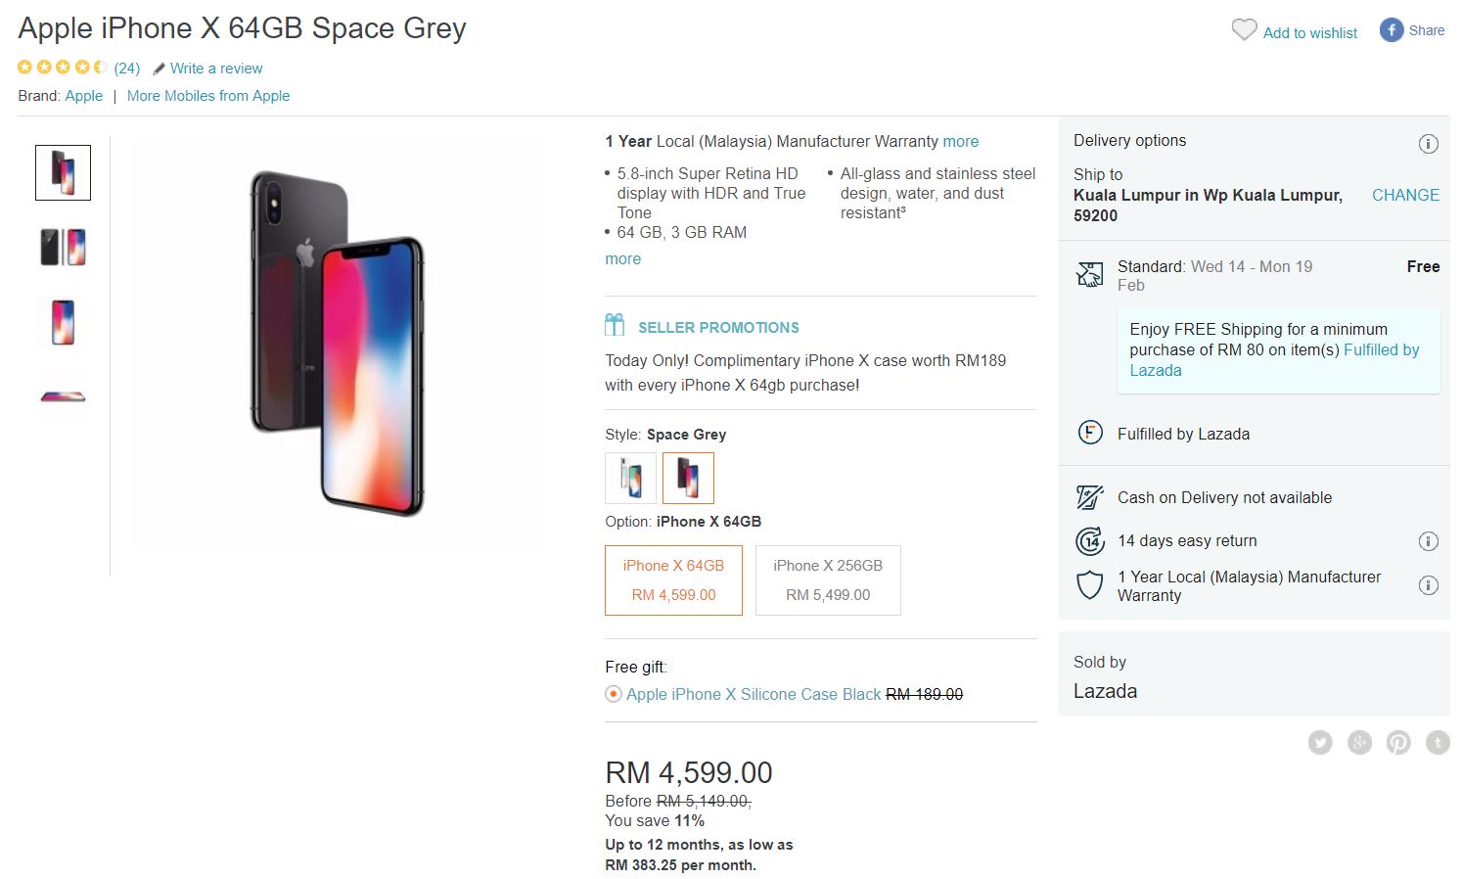Share via the Tumblr icon
The height and width of the screenshot is (879, 1462).
coord(1438,742)
